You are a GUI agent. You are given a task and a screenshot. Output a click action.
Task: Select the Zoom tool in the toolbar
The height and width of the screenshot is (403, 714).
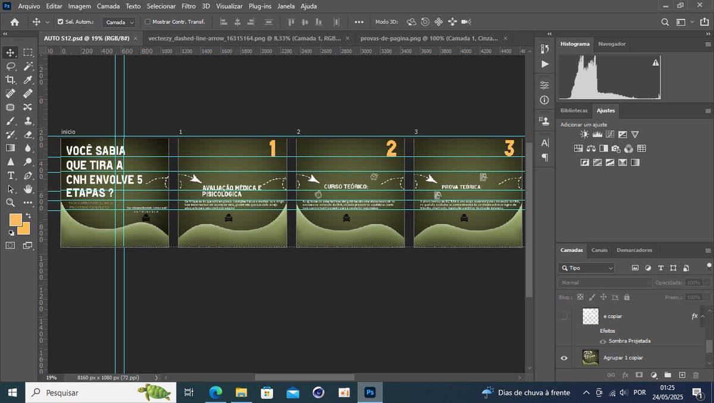[11, 203]
